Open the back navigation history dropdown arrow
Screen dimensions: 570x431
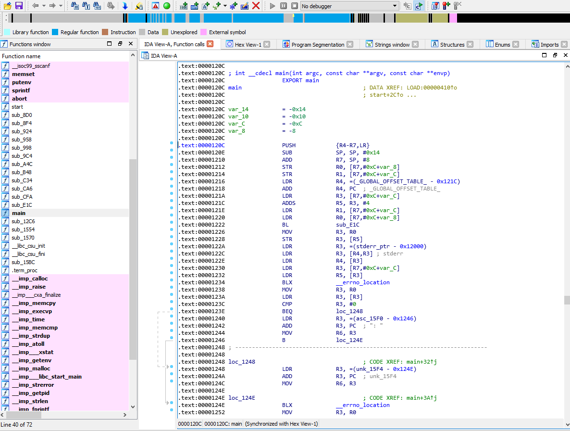click(44, 6)
